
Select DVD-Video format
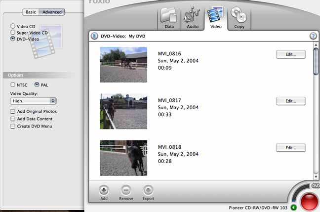point(13,39)
